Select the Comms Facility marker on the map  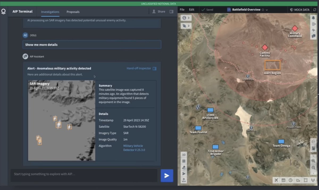[x=265, y=48]
